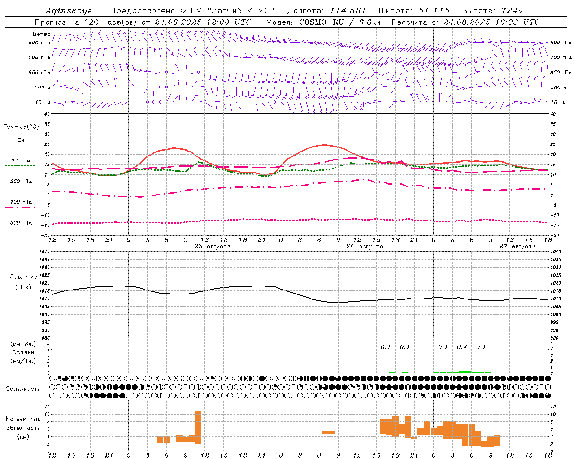Click the 'Облачность' cloudiness label
Screen dimensions: 574x459
(23, 389)
